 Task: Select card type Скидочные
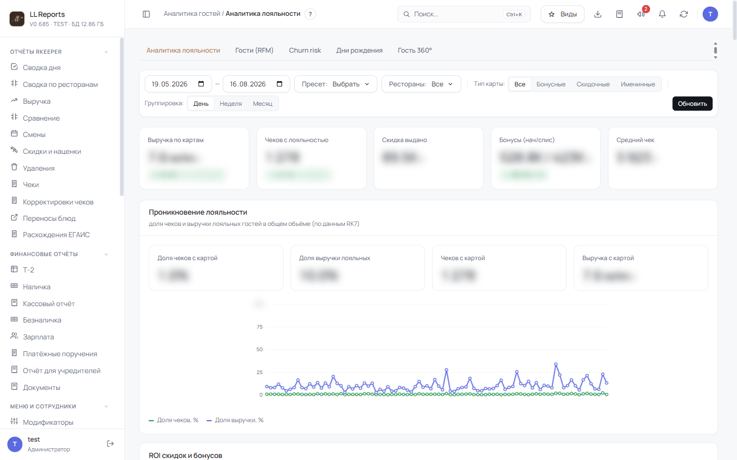point(593,84)
